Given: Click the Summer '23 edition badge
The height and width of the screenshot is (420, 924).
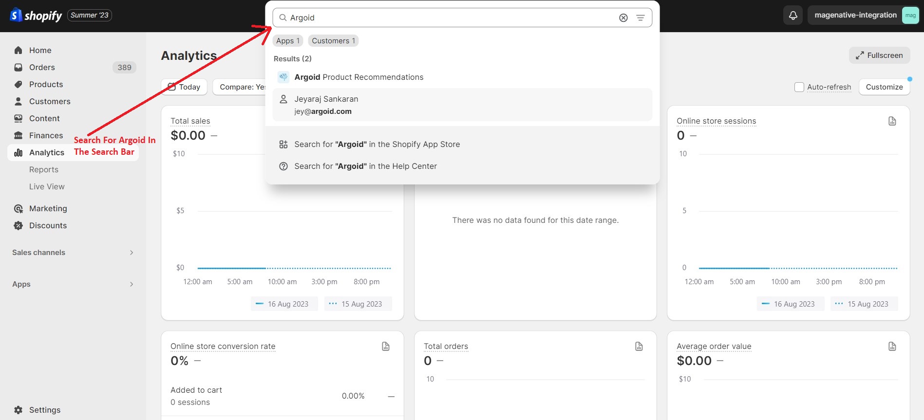Looking at the screenshot, I should 90,16.
